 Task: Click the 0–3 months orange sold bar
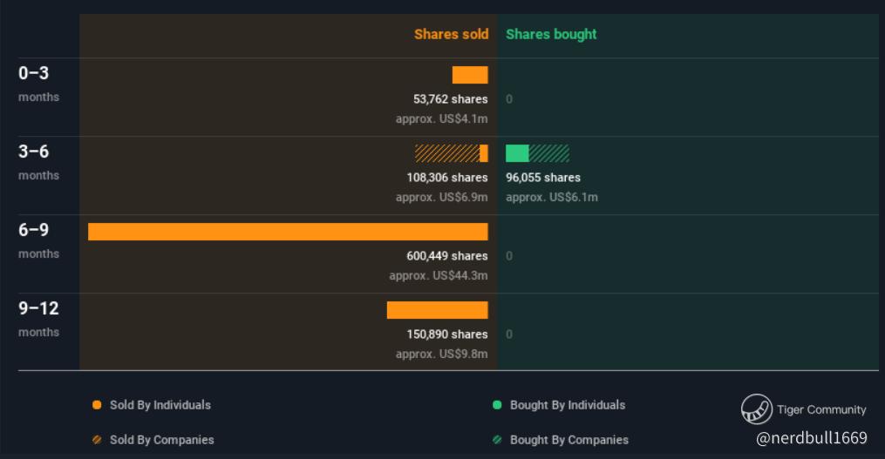(470, 75)
